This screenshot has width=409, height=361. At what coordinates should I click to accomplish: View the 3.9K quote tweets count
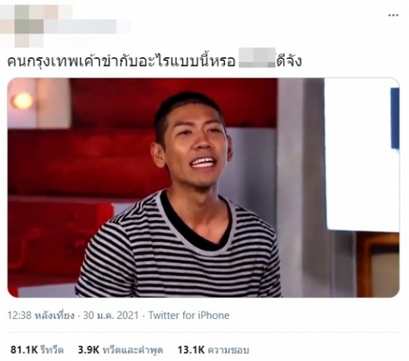(x=89, y=350)
